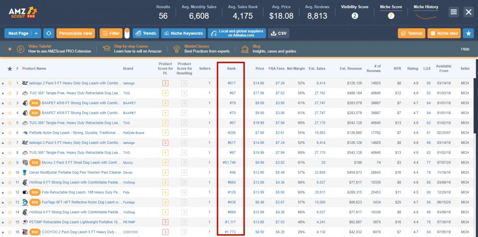Click the Personalize view button
This screenshot has width=478, height=237.
pyautogui.click(x=75, y=33)
